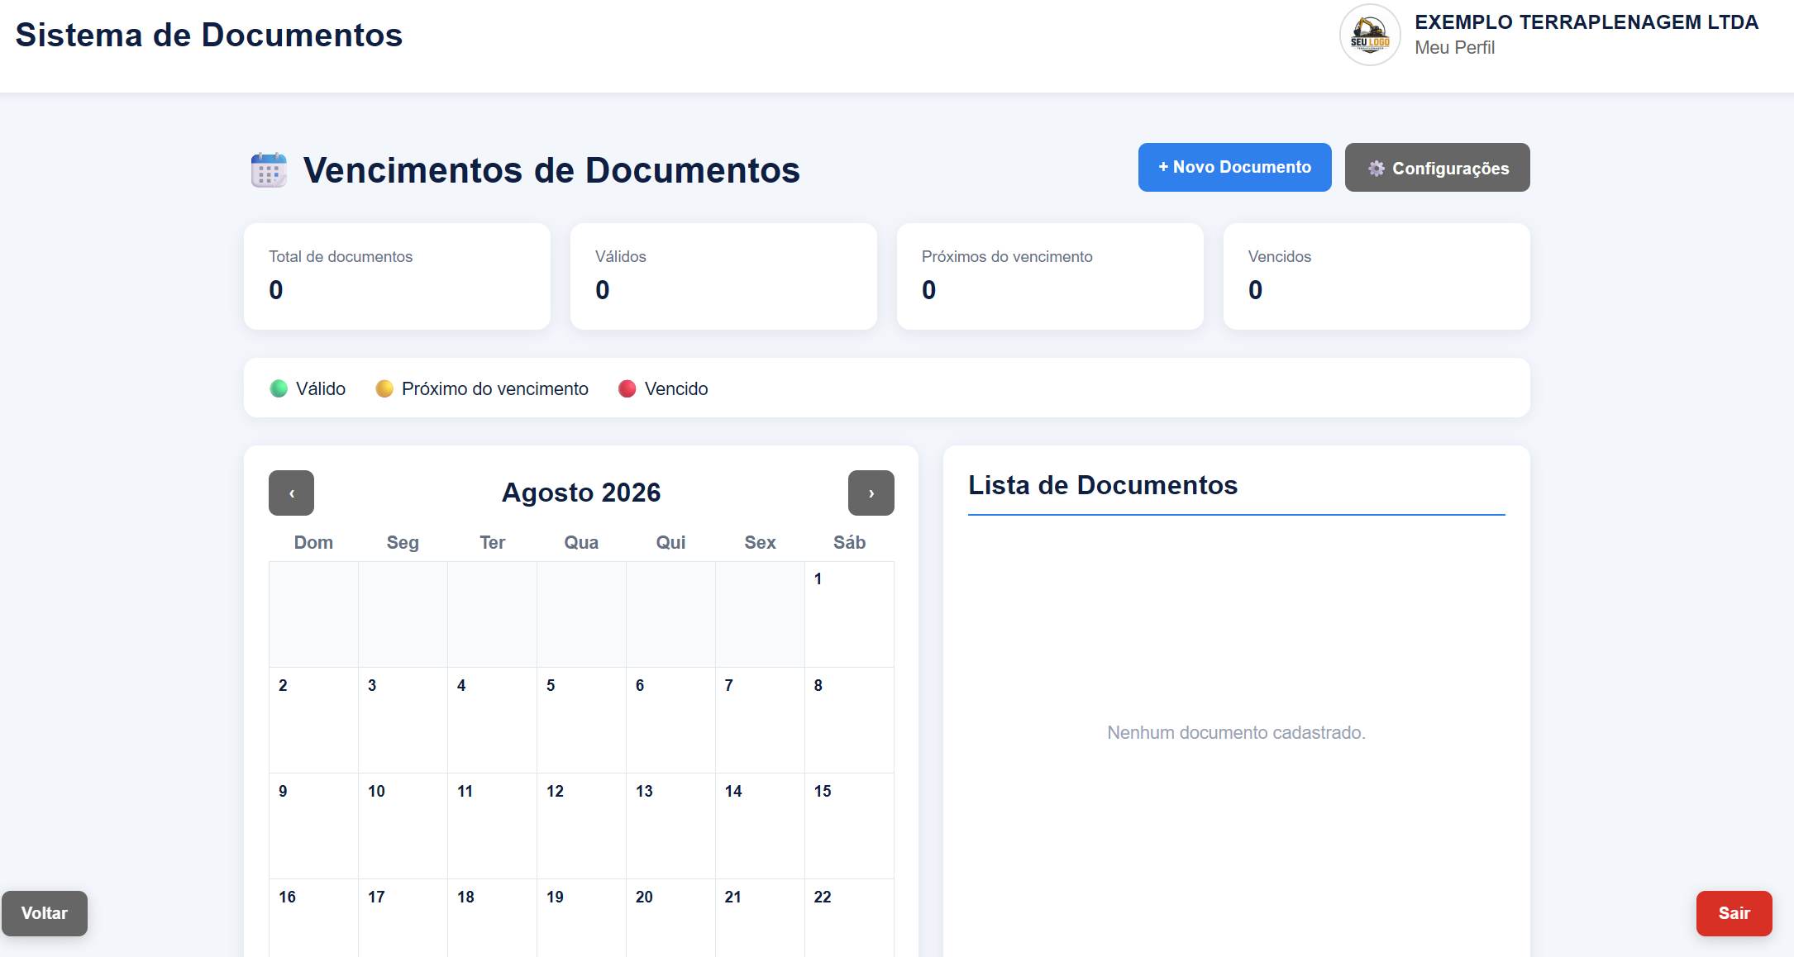Select day 20 in the calendar
The width and height of the screenshot is (1794, 957).
pos(670,917)
